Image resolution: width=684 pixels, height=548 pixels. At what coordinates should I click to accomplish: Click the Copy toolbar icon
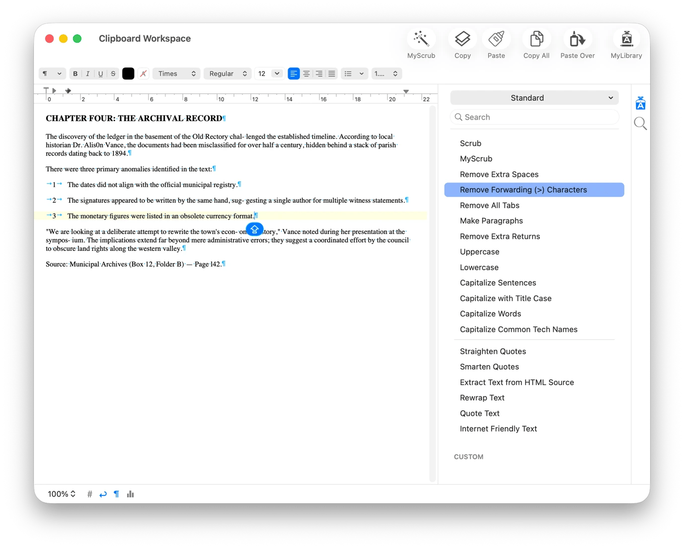[x=462, y=39]
